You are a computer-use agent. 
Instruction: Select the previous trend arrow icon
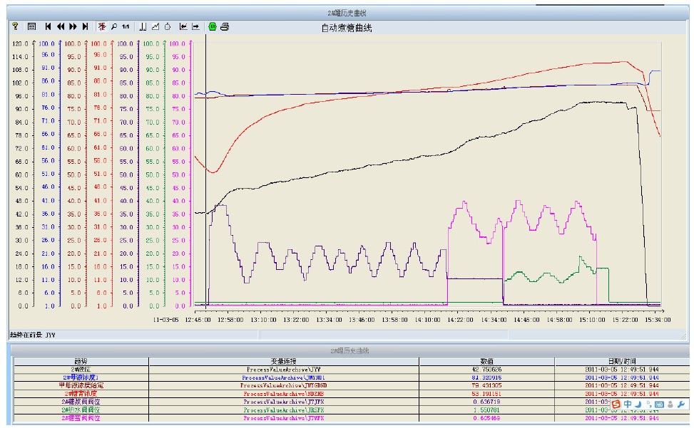tap(183, 26)
